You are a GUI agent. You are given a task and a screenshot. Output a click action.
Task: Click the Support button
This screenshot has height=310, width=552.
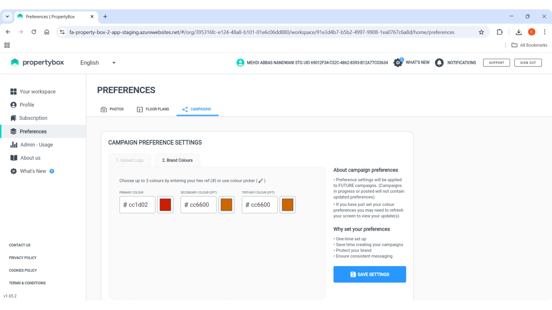coord(496,63)
